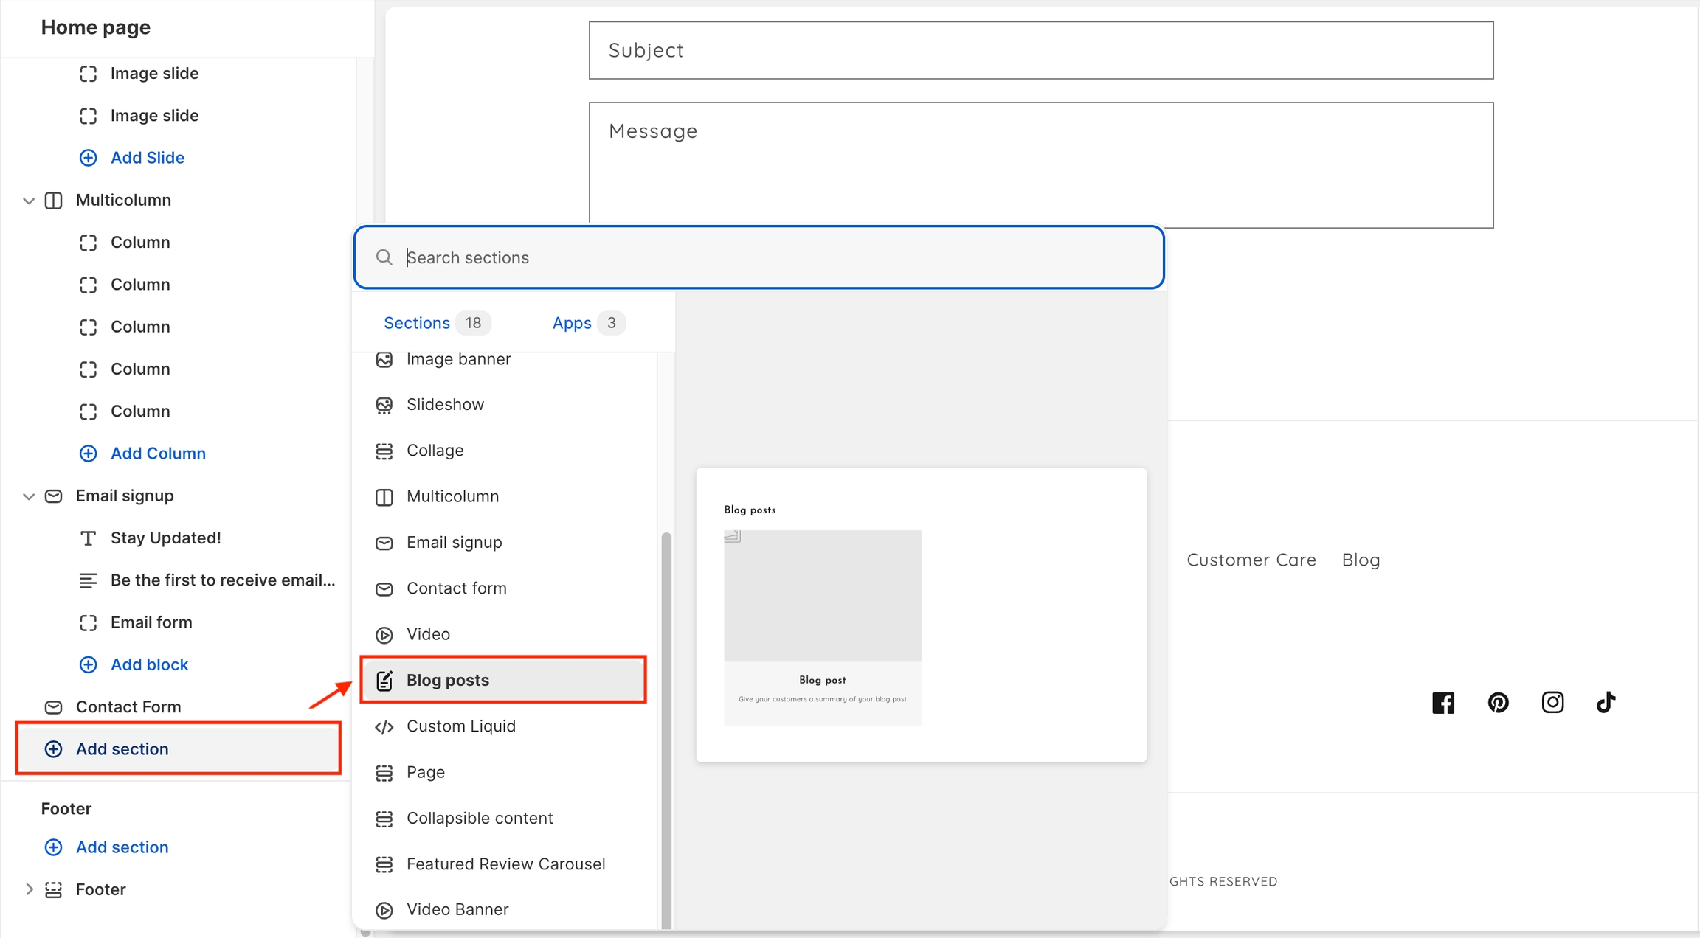Click Add Column link
Image resolution: width=1700 pixels, height=938 pixels.
click(158, 454)
